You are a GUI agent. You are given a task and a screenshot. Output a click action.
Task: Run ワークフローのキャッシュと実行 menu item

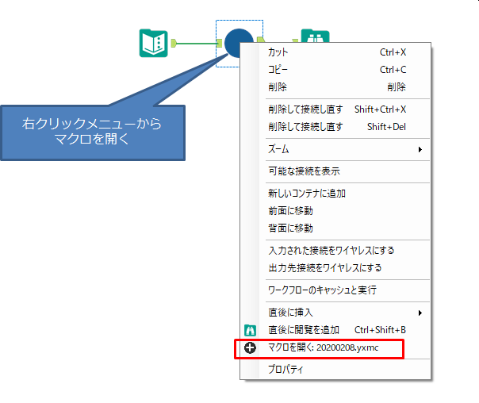tap(322, 290)
